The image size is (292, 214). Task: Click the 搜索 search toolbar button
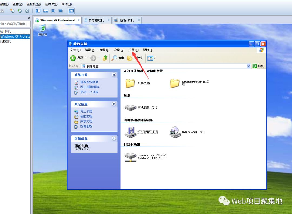click(x=118, y=58)
